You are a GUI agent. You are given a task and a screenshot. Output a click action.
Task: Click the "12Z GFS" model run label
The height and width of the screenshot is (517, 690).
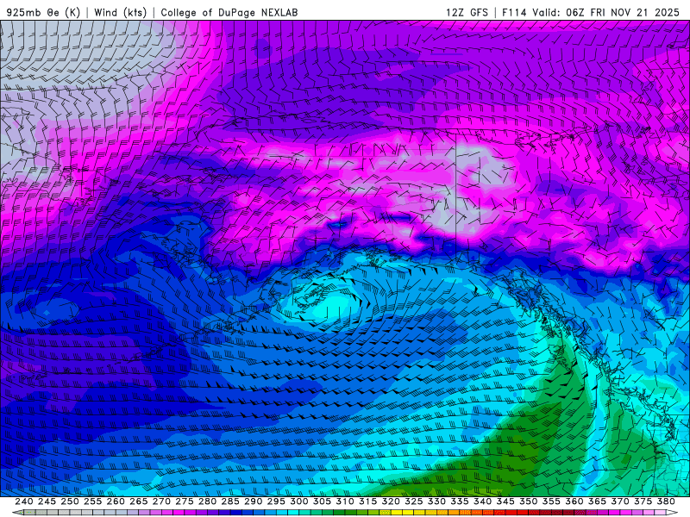[467, 12]
